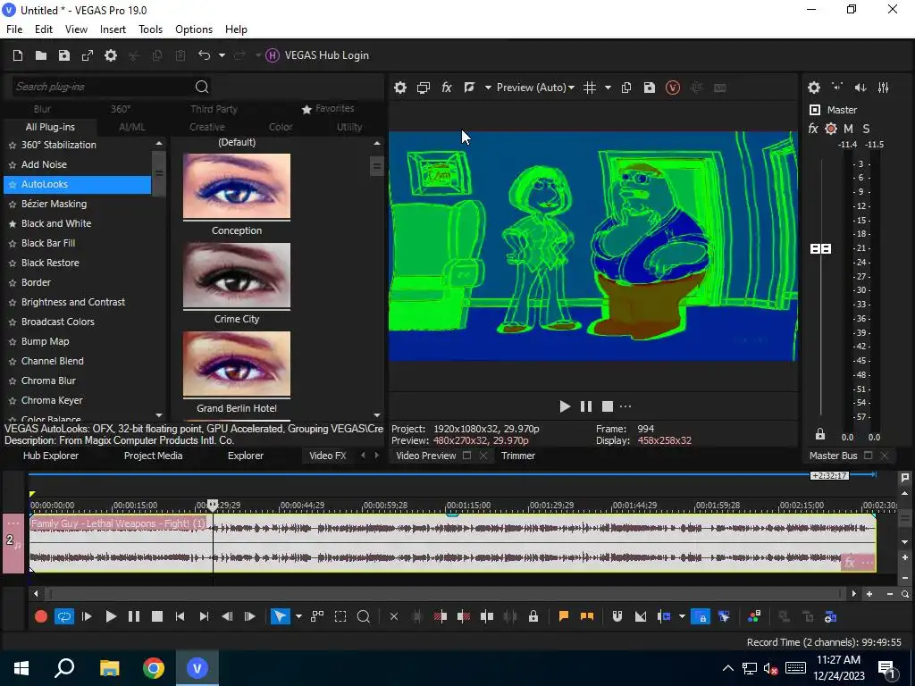Open the Explorer tab

(x=246, y=456)
